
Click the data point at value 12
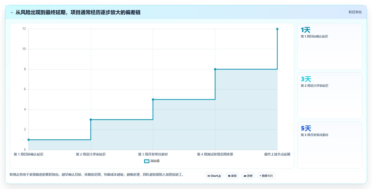[x=277, y=29]
